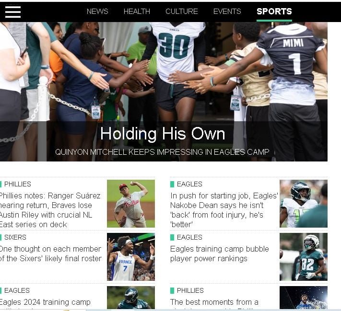Screen dimensions: 341x311
Task: Open the Nakobe Dean foot injury article
Action: click(224, 210)
